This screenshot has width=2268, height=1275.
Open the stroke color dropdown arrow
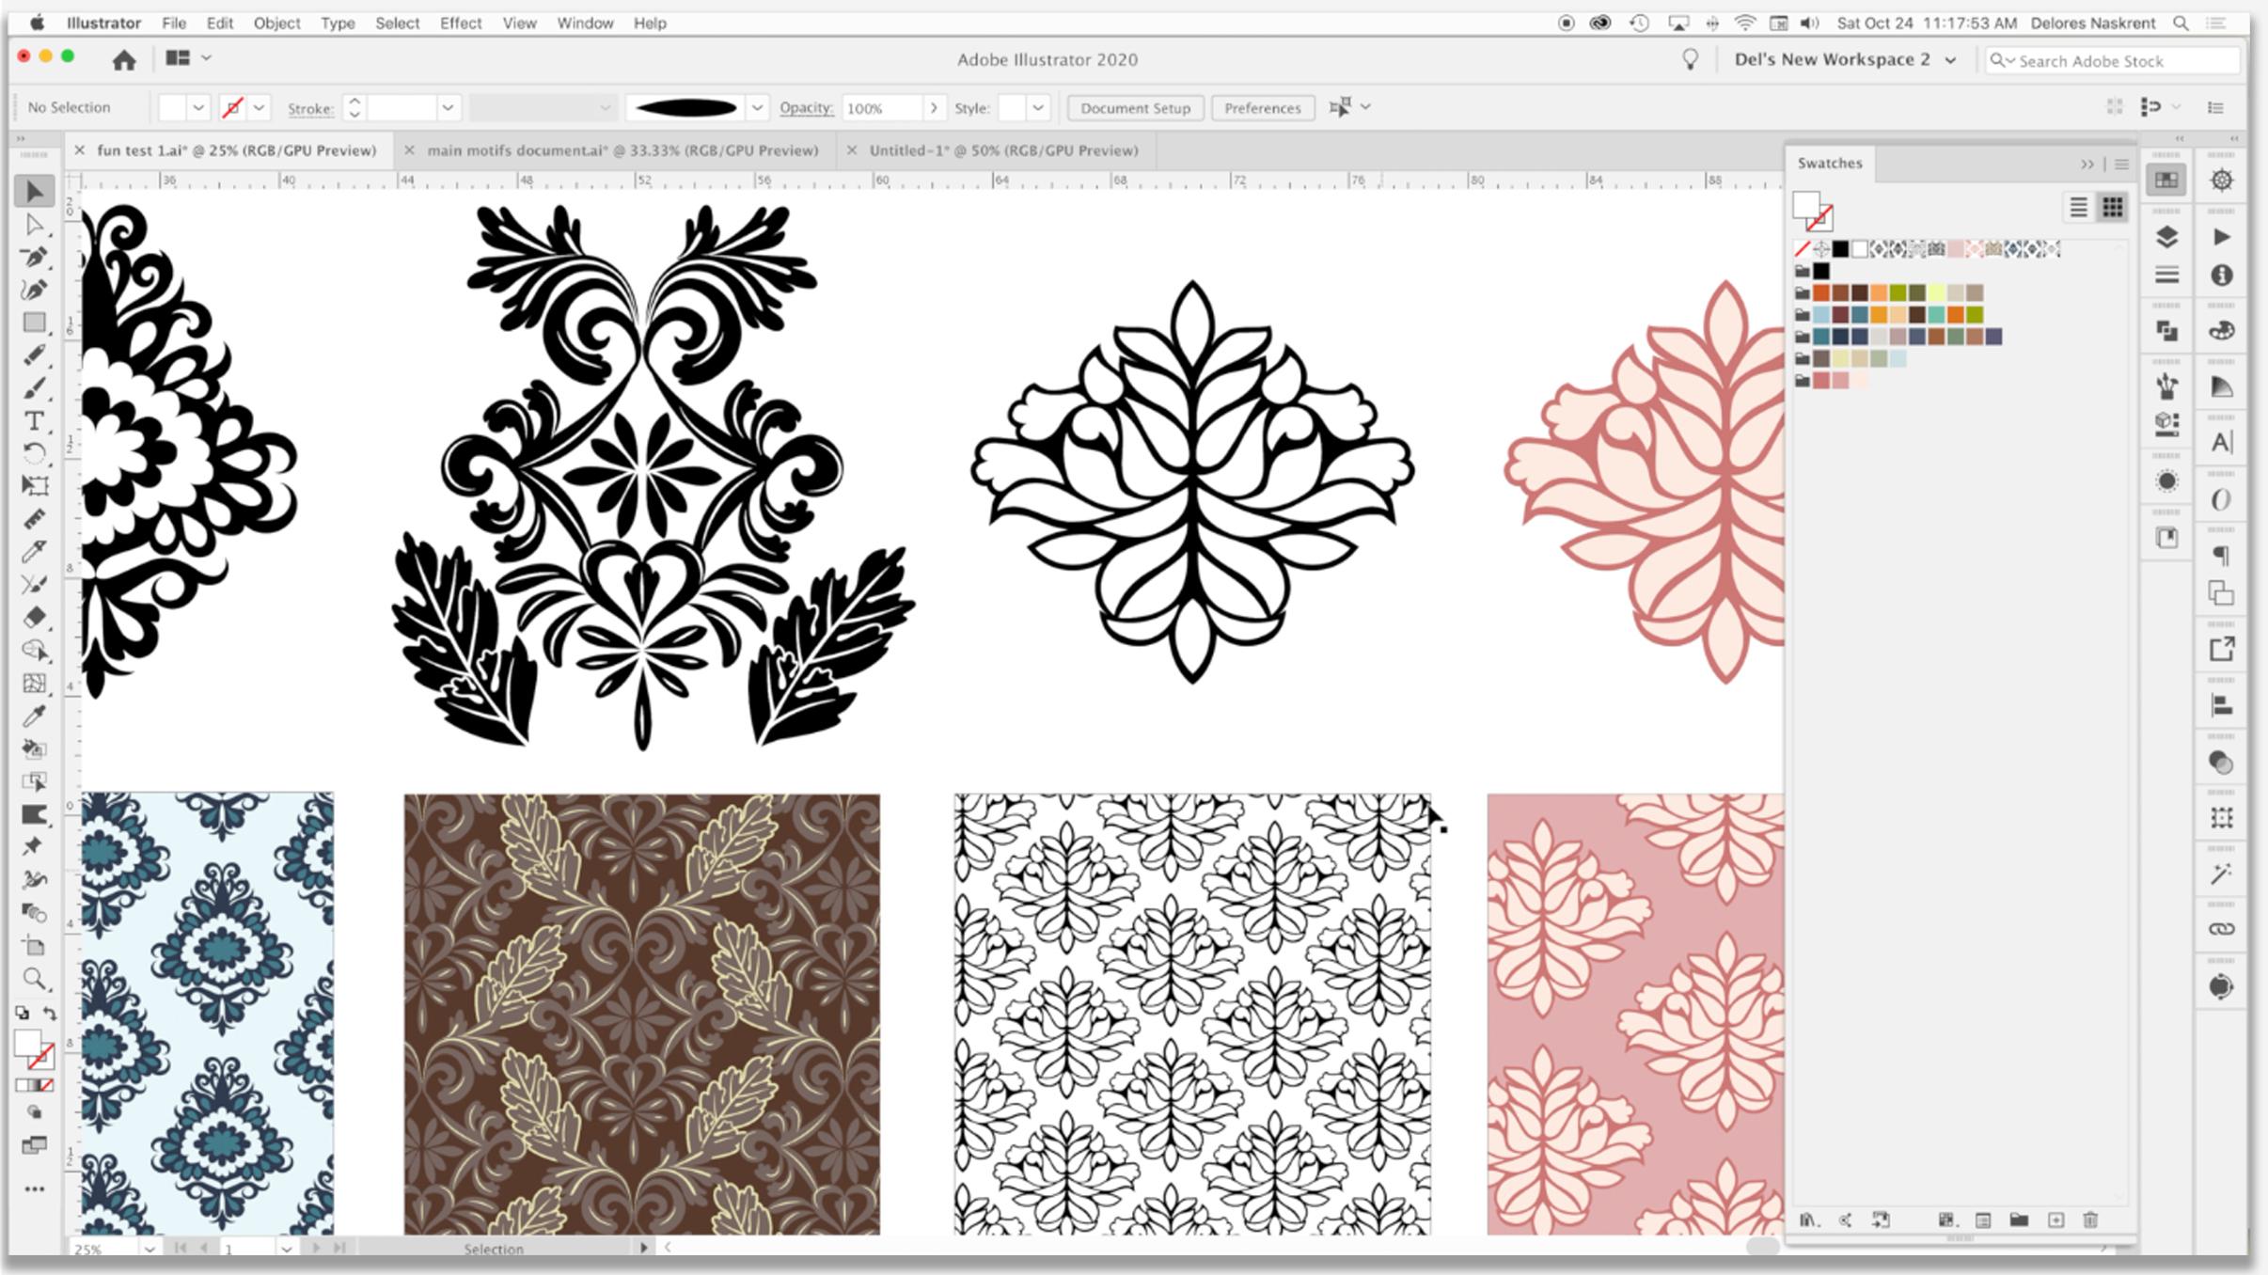point(260,108)
